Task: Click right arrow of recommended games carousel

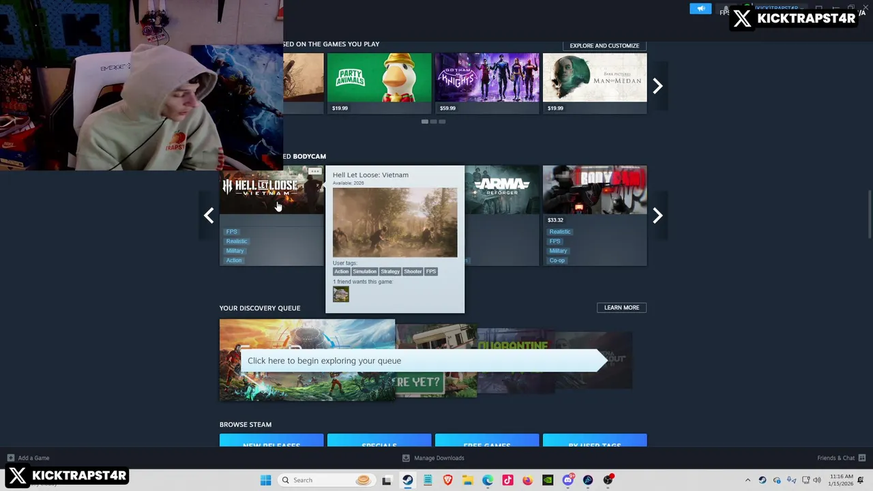Action: (657, 85)
